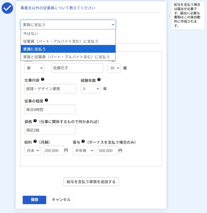This screenshot has width=207, height=213.
Task: Click the tooltip text 給与を支払う場合は届出が必要です
Action: coord(187,15)
